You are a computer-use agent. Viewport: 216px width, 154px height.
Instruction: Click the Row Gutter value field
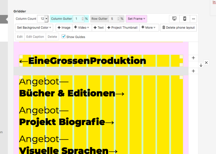tap(113, 19)
